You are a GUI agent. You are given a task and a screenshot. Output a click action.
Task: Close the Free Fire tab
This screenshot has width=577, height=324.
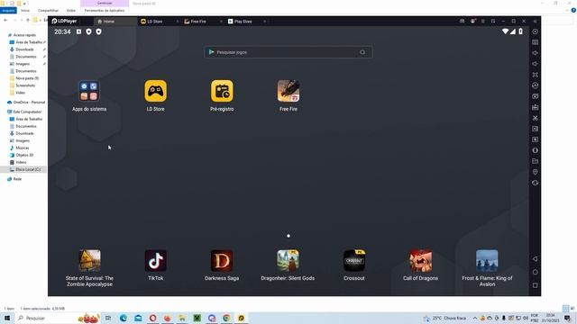221,22
